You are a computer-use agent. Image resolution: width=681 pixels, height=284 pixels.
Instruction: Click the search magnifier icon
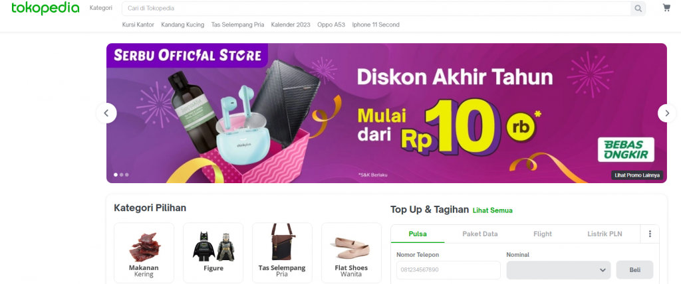click(x=638, y=8)
